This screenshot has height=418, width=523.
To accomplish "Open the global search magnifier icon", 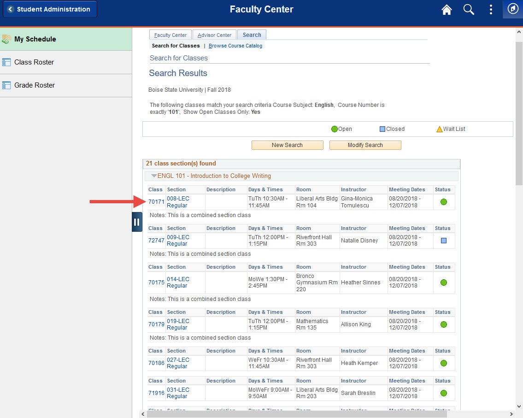I will 469,9.
